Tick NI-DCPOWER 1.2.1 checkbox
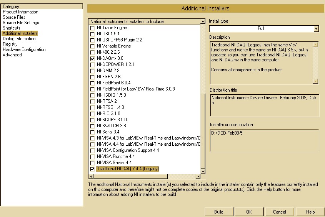The height and width of the screenshot is (217, 325). [x=92, y=65]
